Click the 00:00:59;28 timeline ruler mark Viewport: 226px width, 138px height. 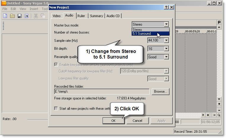(193, 31)
